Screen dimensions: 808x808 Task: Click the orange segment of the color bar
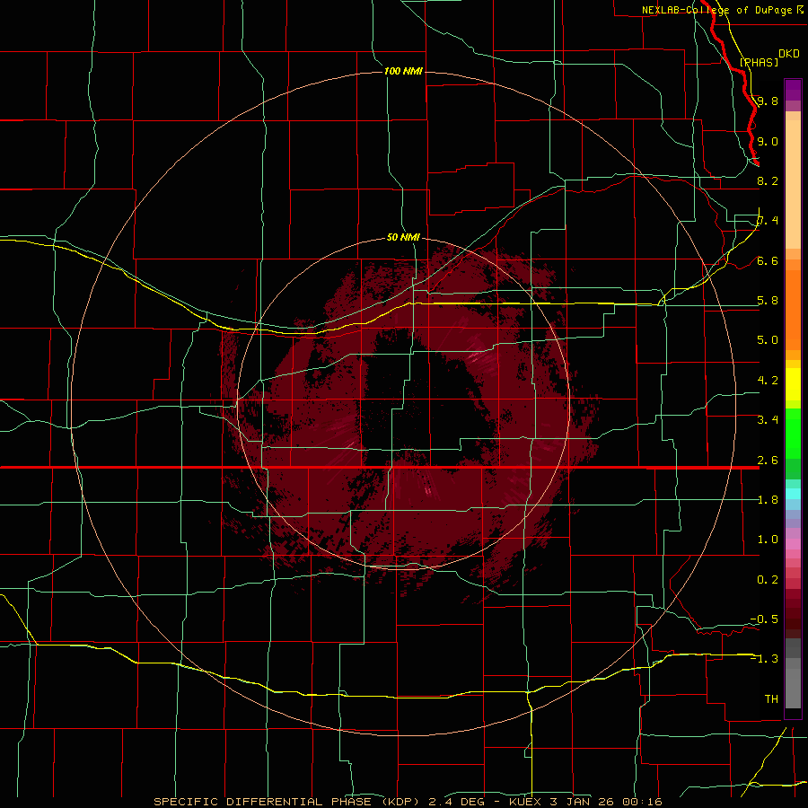coord(793,309)
